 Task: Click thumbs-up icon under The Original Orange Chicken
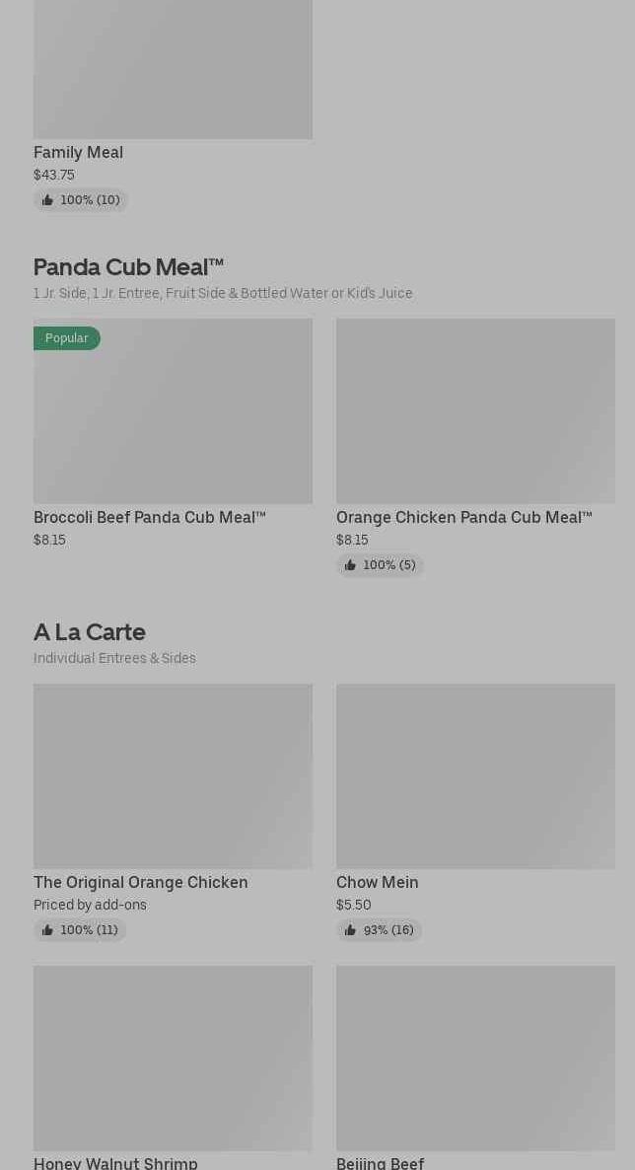click(47, 930)
